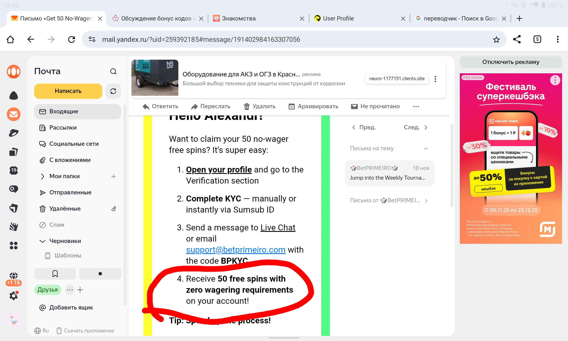Open Входящие inbox folder
568x341 pixels.
pyautogui.click(x=64, y=111)
